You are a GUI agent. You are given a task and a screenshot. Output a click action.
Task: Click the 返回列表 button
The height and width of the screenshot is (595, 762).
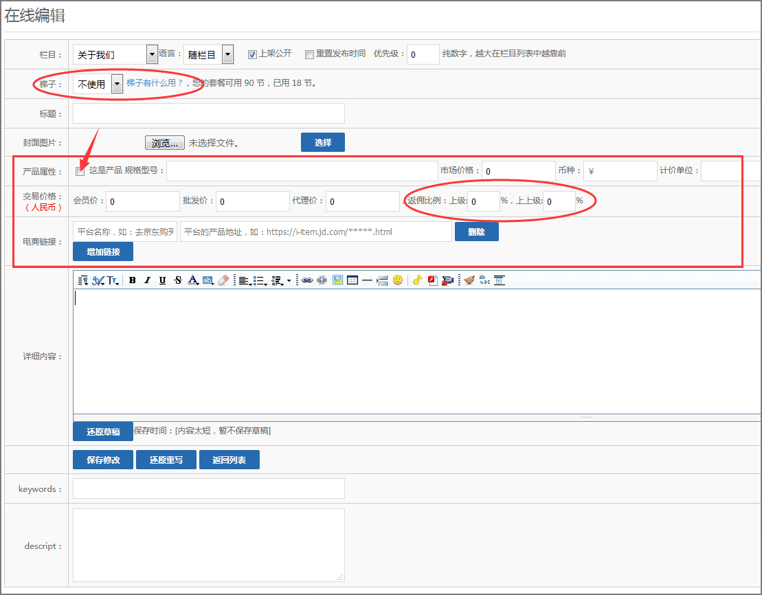click(229, 460)
